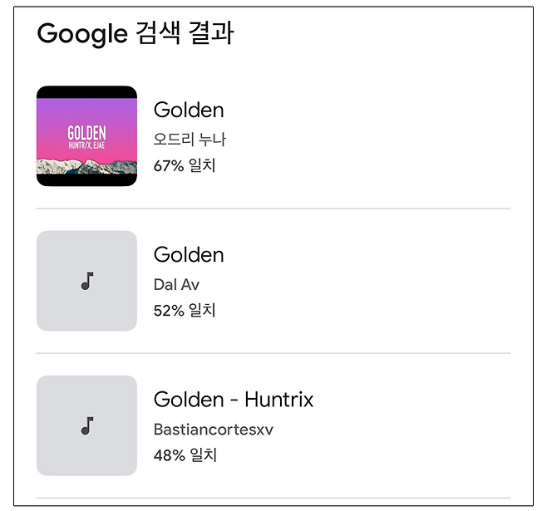This screenshot has width=547, height=511.
Task: Click the 67% 일치 match label
Action: pos(185,165)
